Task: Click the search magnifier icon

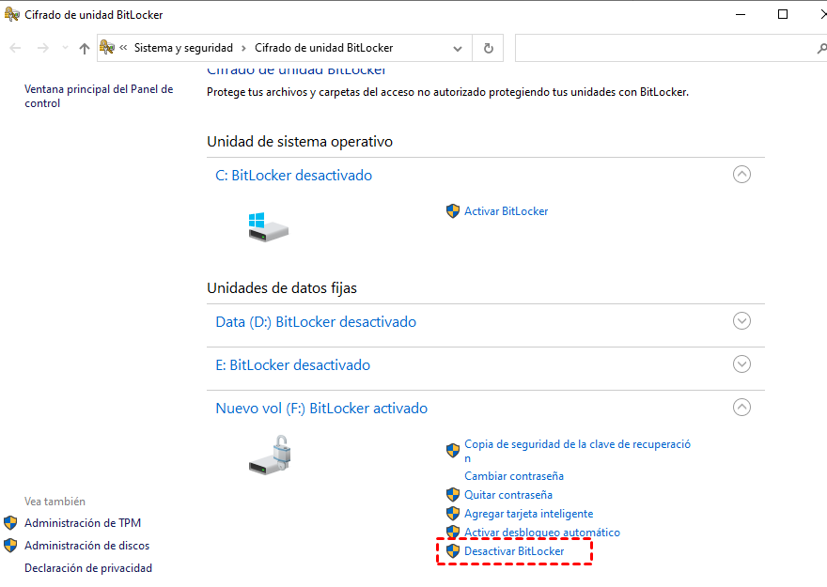Action: click(821, 47)
